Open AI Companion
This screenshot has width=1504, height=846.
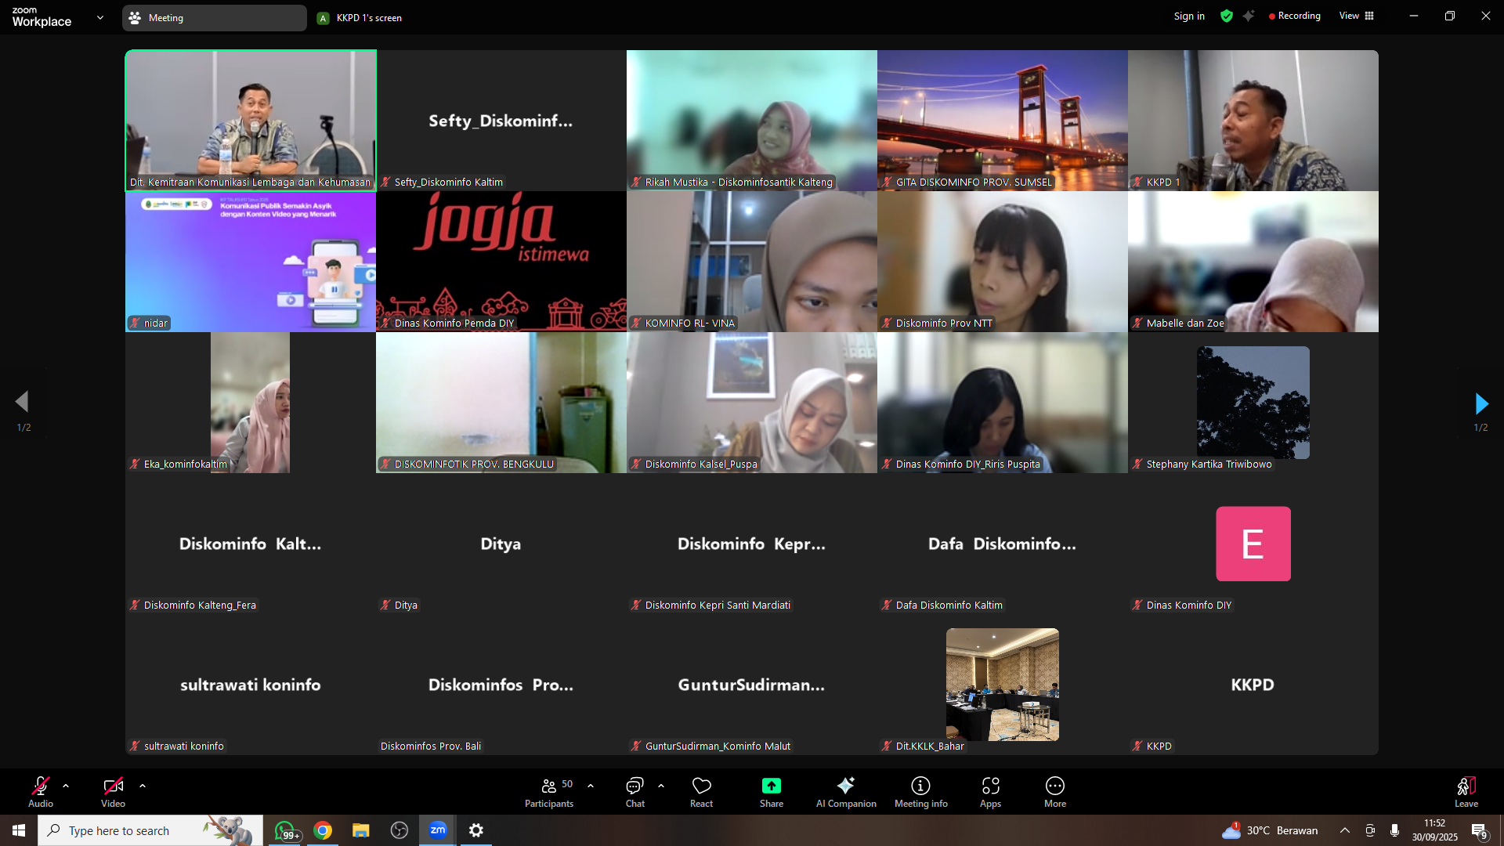[x=845, y=786]
